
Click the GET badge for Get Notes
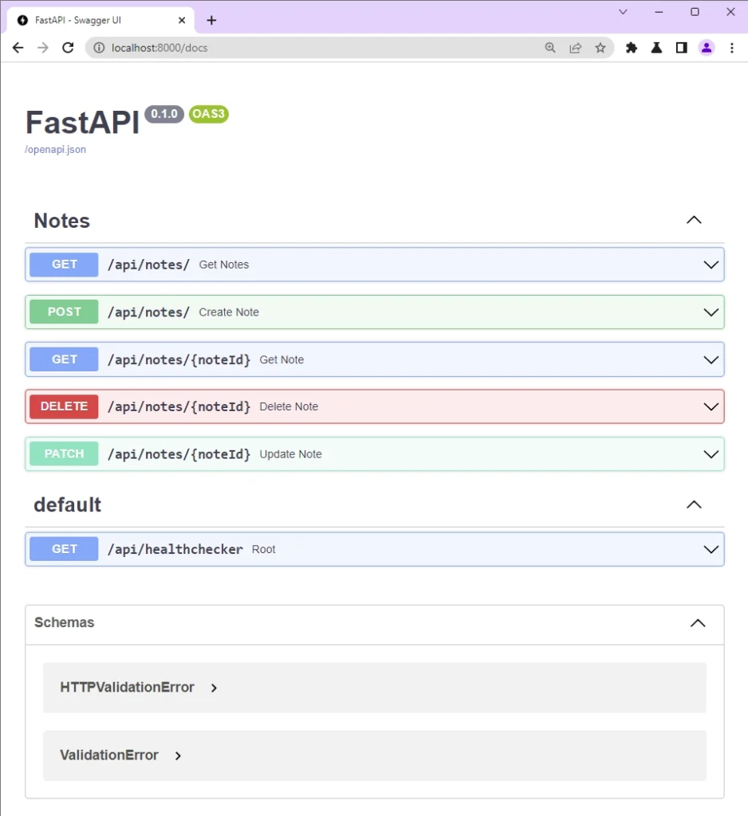(x=64, y=265)
